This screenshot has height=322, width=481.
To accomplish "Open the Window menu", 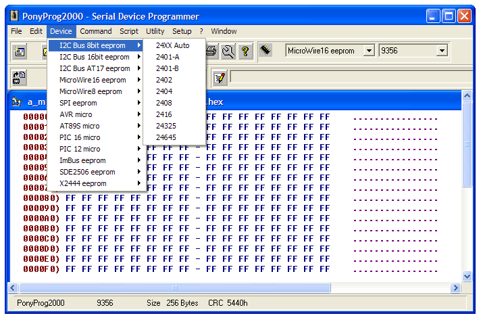I will (x=224, y=31).
